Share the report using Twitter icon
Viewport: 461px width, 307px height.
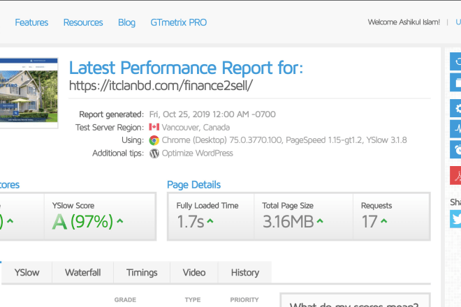coord(456,219)
